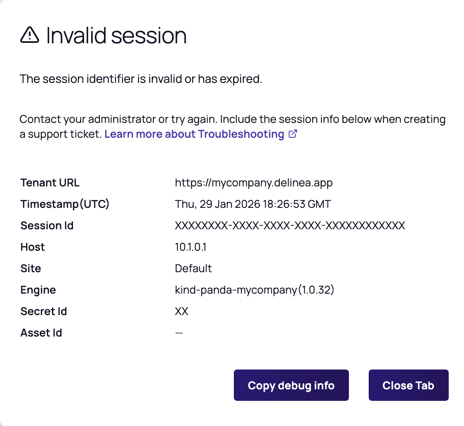
Task: Click the masked Session Id value
Action: pyautogui.click(x=290, y=226)
